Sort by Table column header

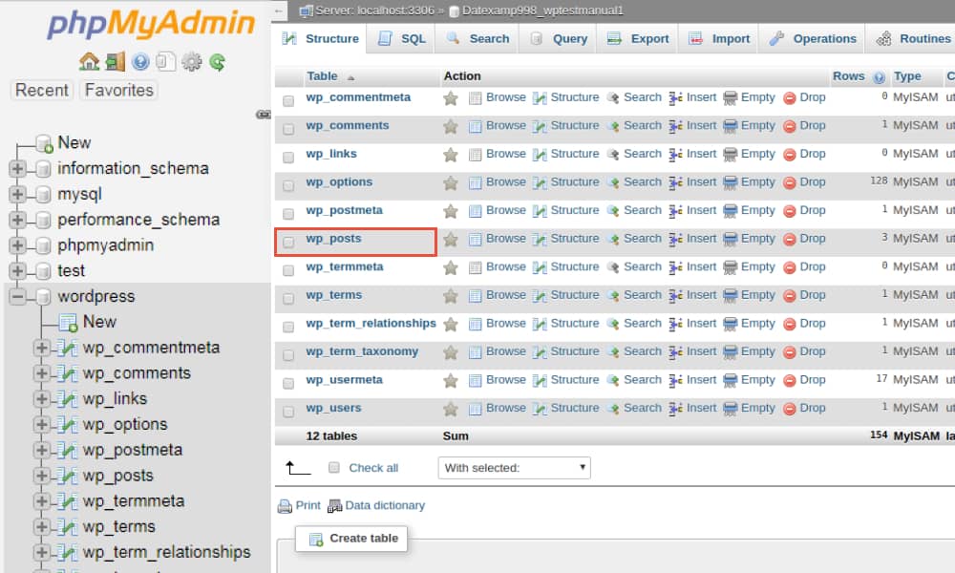pyautogui.click(x=322, y=76)
